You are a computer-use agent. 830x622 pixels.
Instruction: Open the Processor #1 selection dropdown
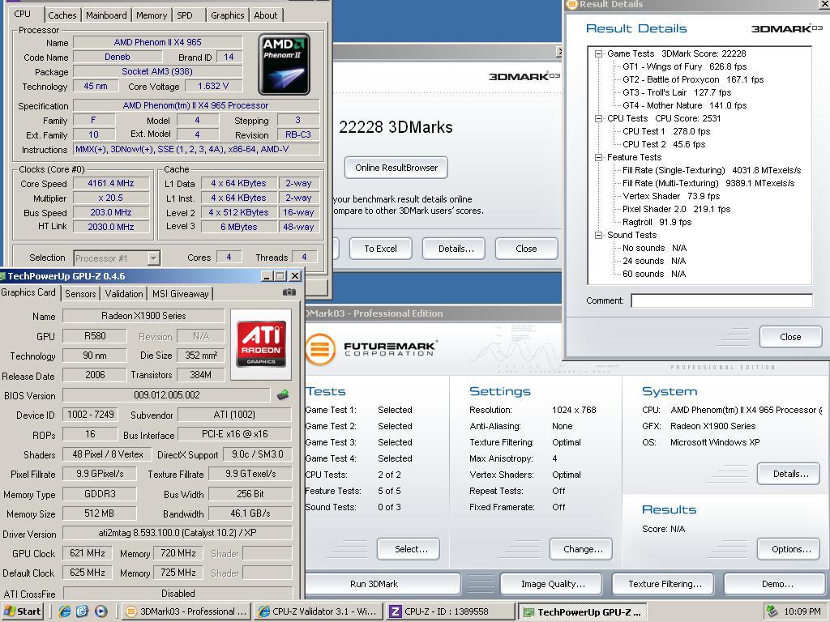click(x=153, y=258)
